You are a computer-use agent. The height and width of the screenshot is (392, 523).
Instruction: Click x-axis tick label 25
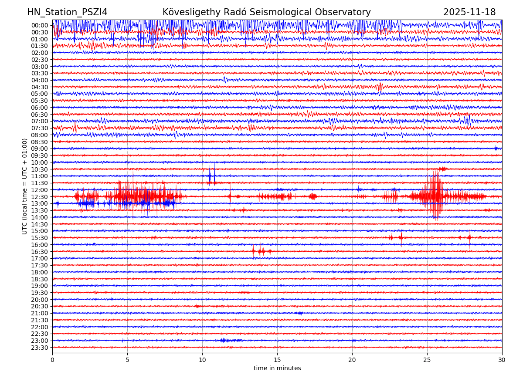(x=427, y=360)
